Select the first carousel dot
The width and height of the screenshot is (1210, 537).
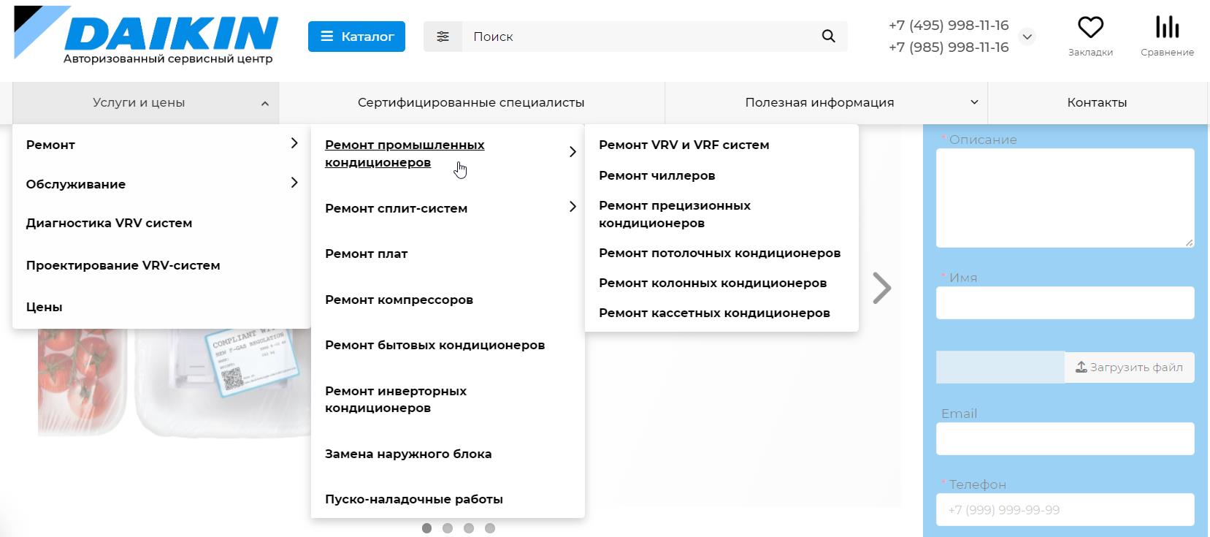426,528
